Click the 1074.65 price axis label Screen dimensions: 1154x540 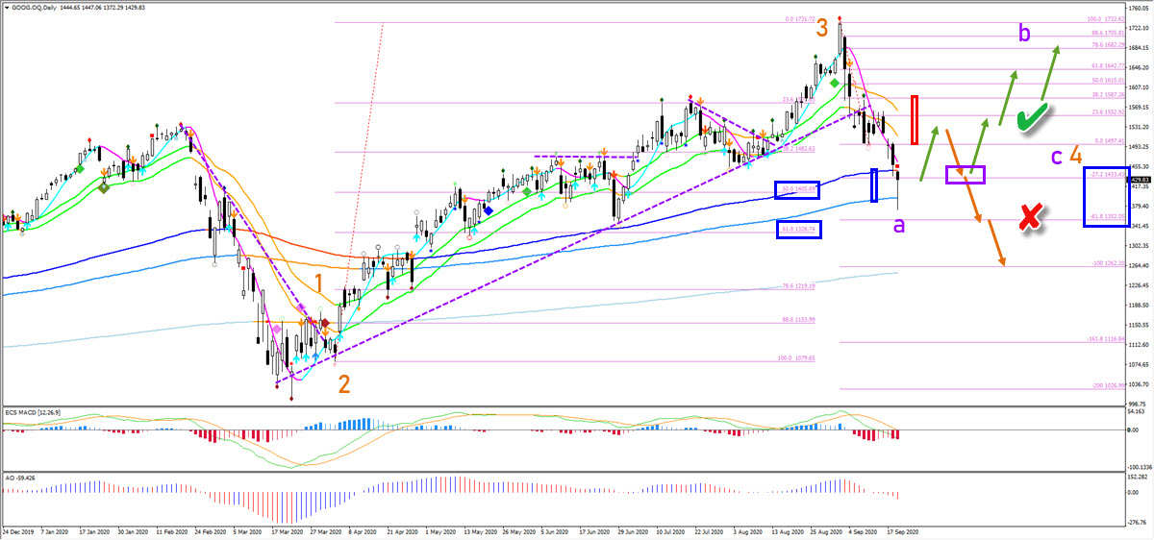click(1141, 365)
